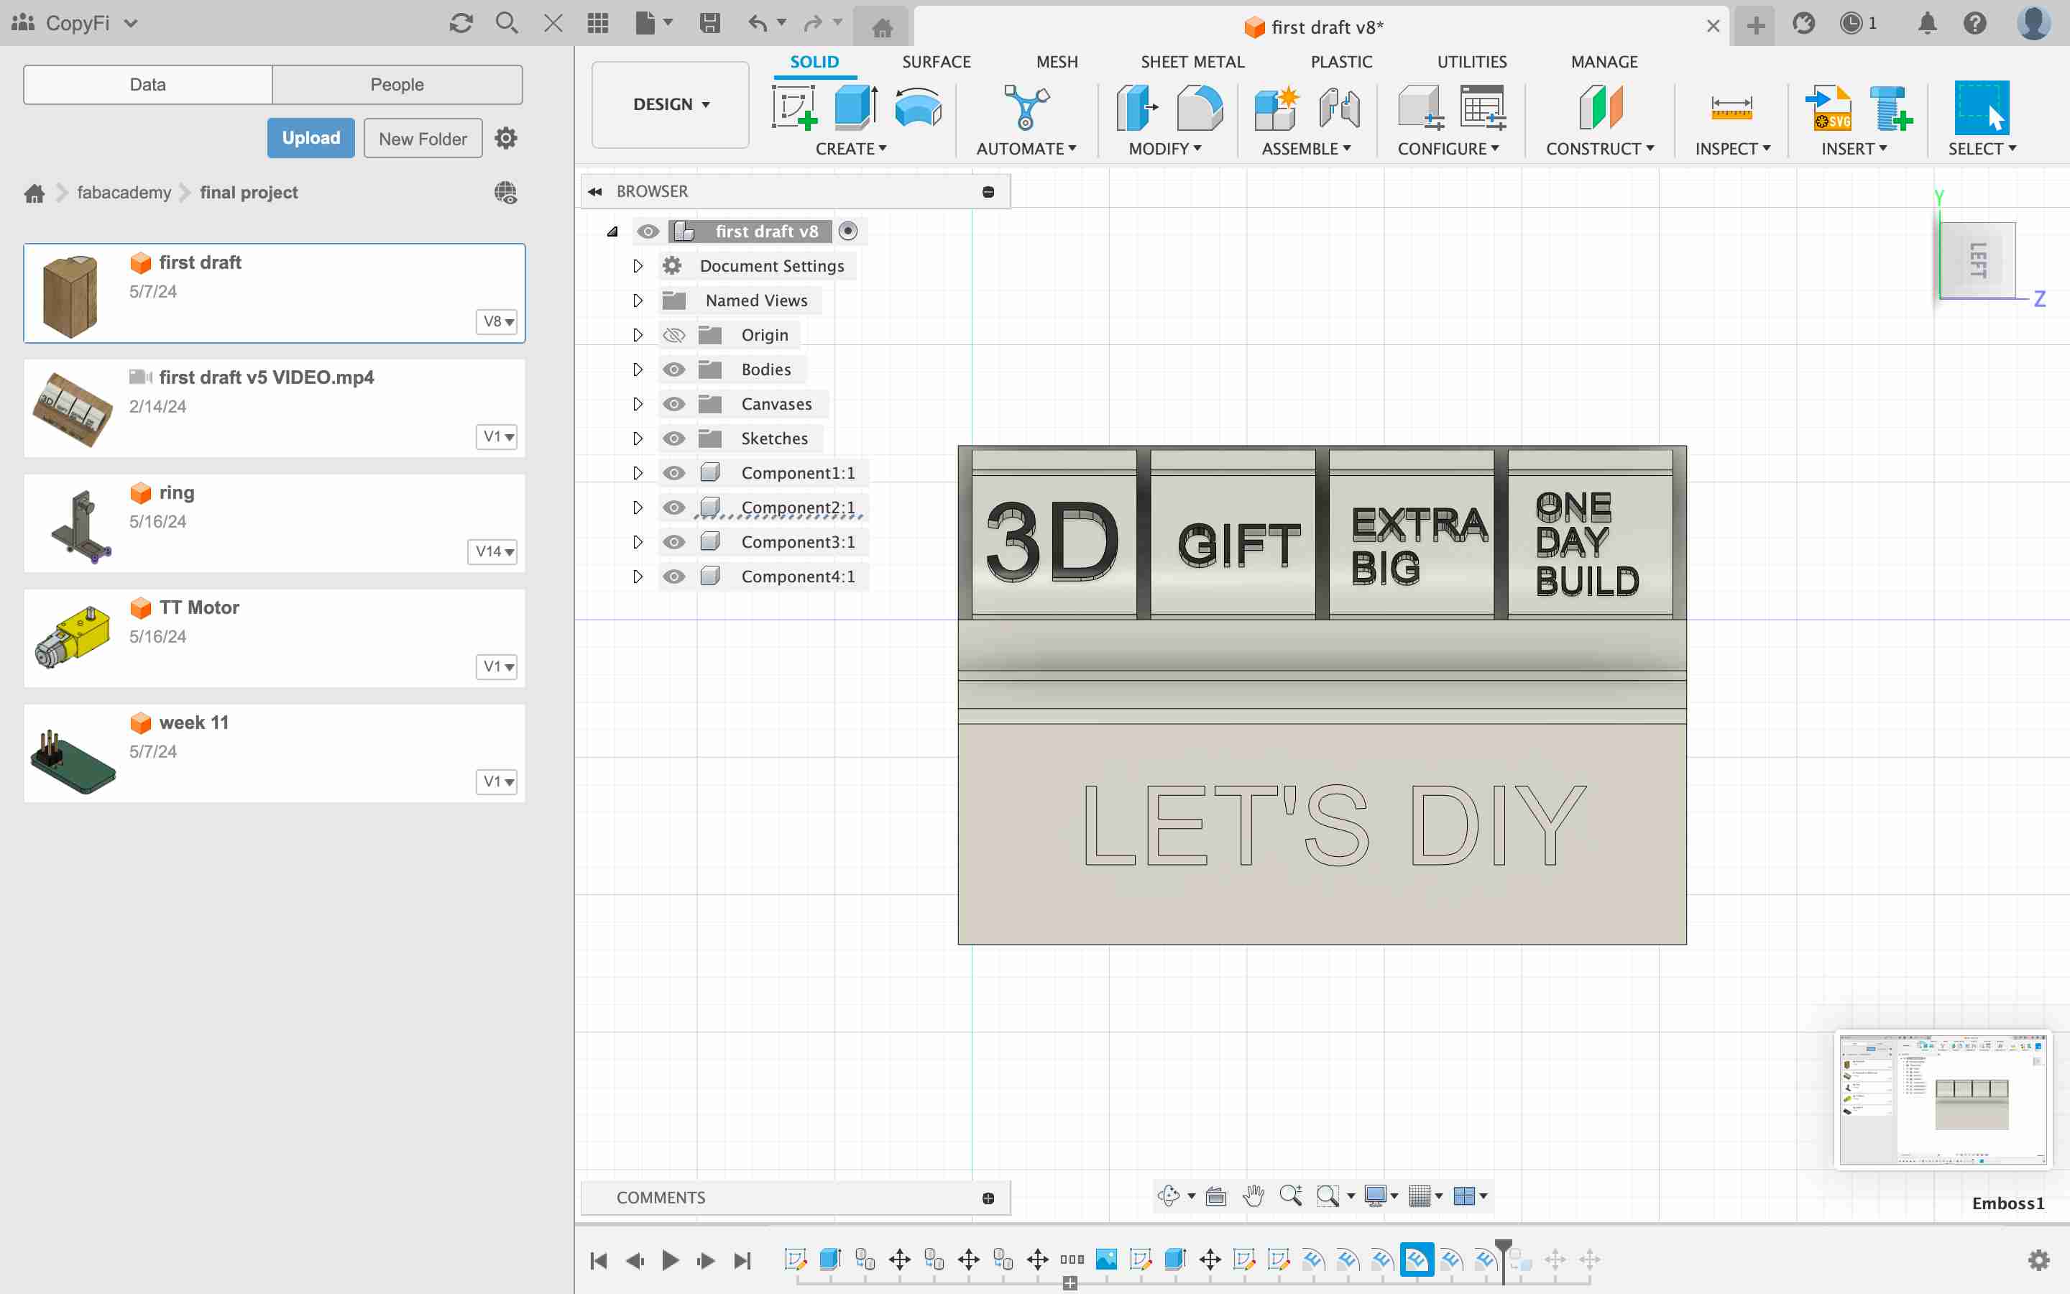2070x1294 pixels.
Task: Click the Utilities menu tab
Action: coord(1471,61)
